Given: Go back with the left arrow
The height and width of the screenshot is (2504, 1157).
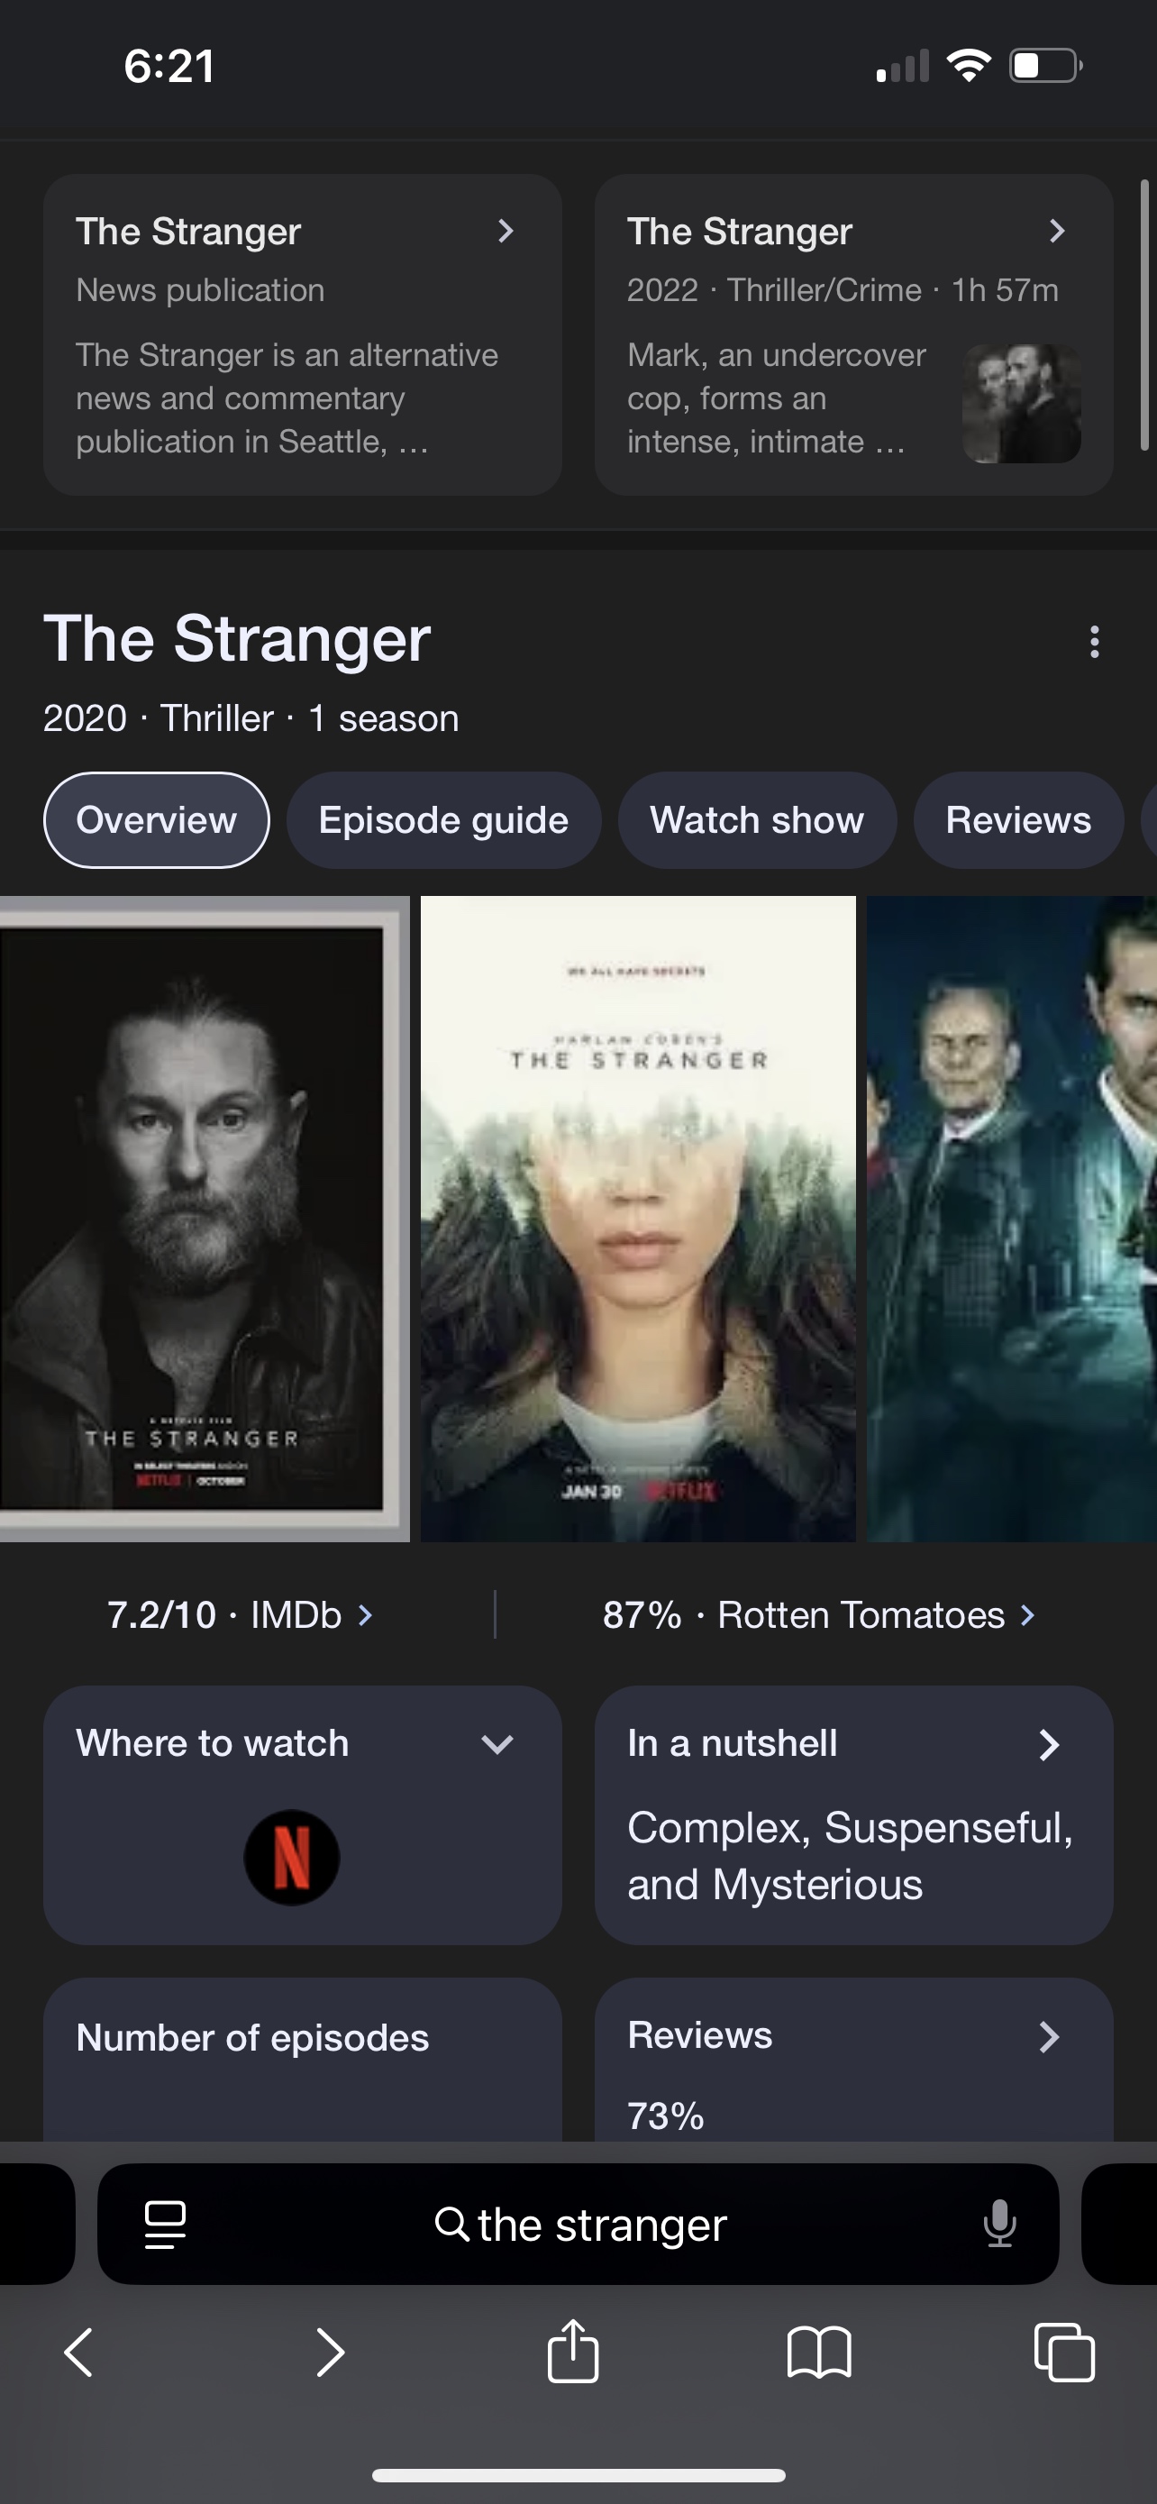Looking at the screenshot, I should [x=78, y=2353].
